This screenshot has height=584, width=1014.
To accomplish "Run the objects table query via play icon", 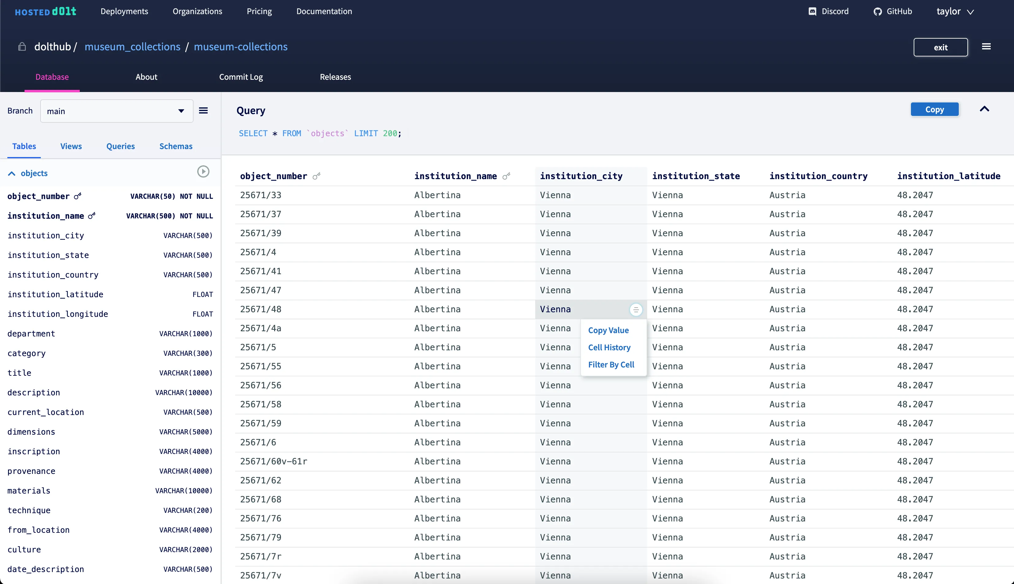I will click(x=203, y=171).
